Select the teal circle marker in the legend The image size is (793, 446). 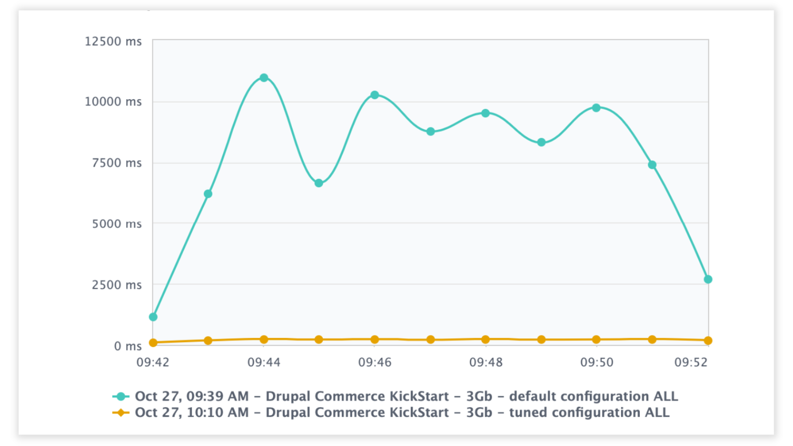coord(120,396)
